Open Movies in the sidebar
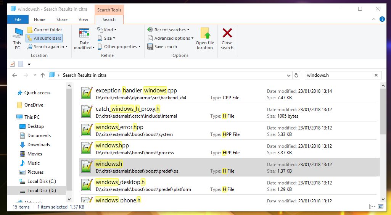Image resolution: width=391 pixels, height=215 pixels. (x=31, y=154)
